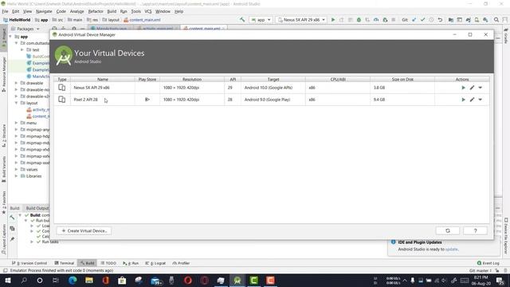
Task: Expand the values folder
Action: [x=16, y=169]
